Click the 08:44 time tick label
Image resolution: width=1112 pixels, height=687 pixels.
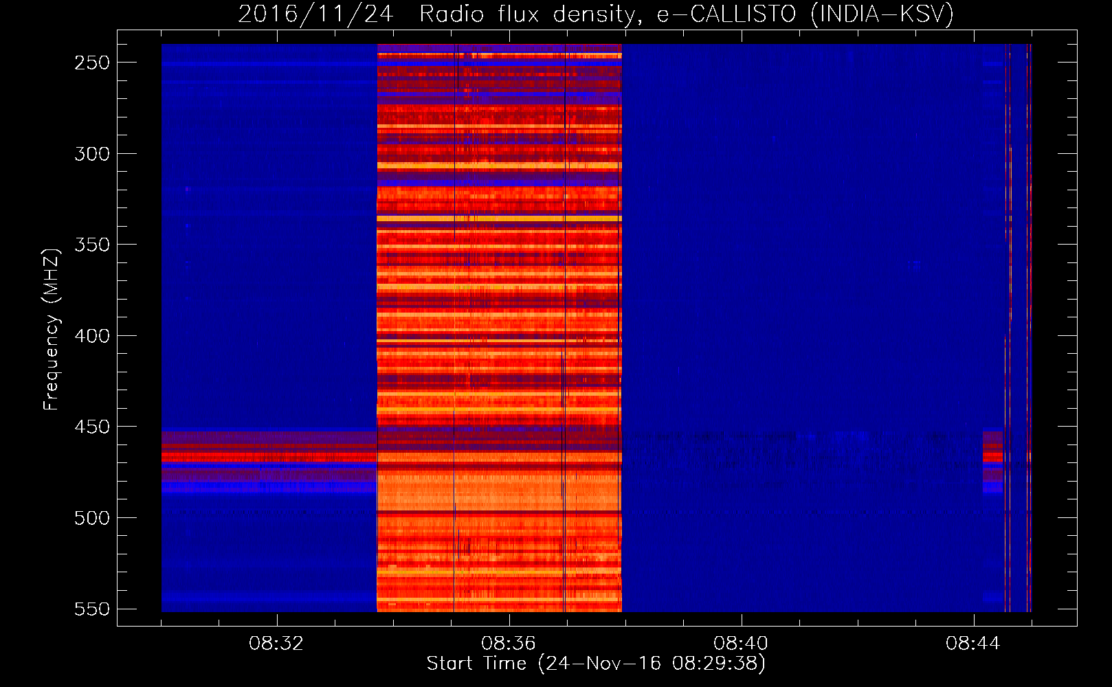[x=973, y=644]
